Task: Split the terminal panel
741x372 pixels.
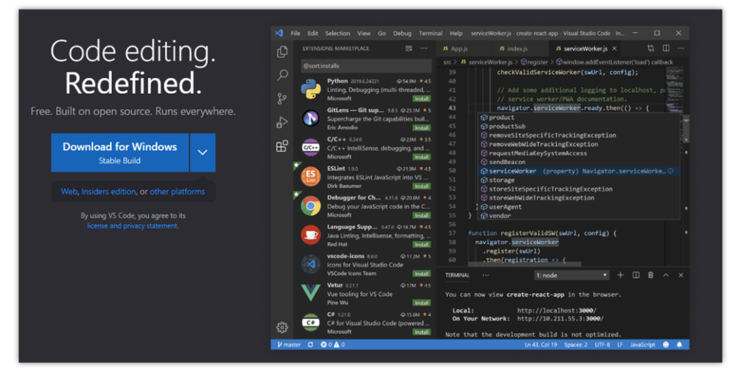Action: point(635,275)
